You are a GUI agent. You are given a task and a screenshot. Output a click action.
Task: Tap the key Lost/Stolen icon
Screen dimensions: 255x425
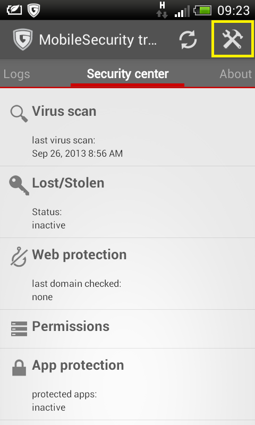19,185
